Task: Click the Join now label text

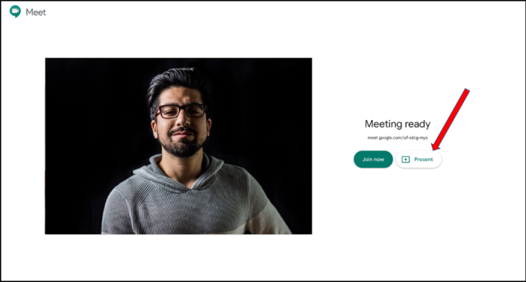Action: pyautogui.click(x=373, y=159)
